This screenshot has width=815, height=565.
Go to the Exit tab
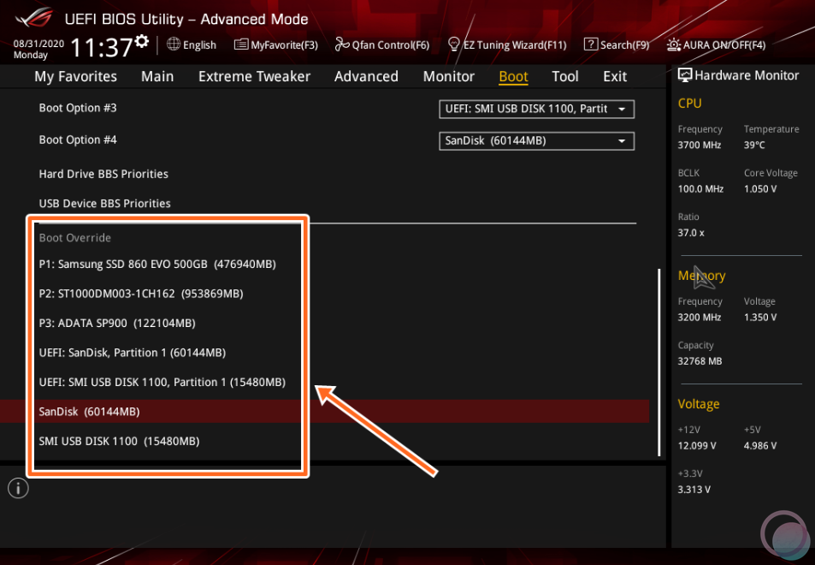point(615,76)
